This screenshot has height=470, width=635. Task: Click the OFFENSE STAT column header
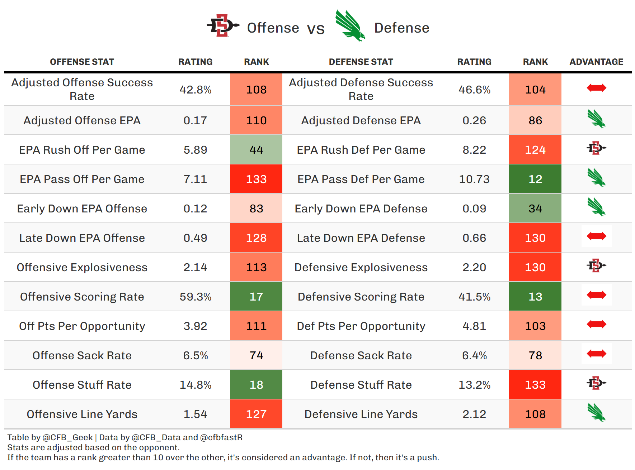pos(82,62)
